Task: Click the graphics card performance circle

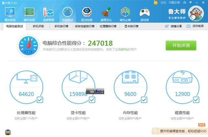Action: [x=78, y=87]
